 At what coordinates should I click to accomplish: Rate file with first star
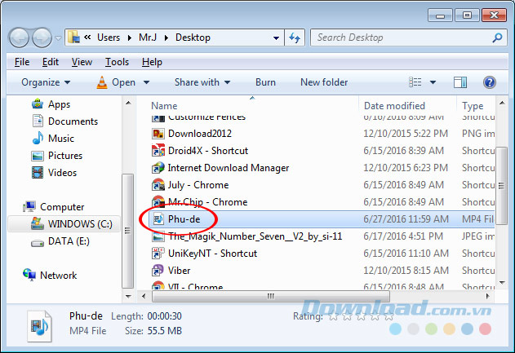pyautogui.click(x=333, y=316)
